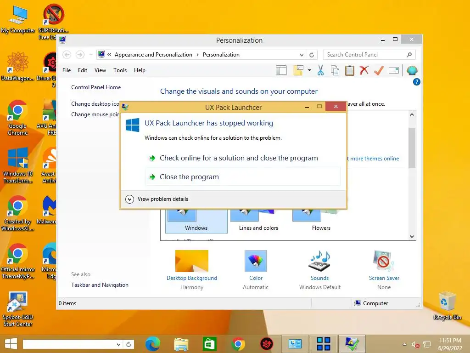Open the File menu

[x=67, y=70]
